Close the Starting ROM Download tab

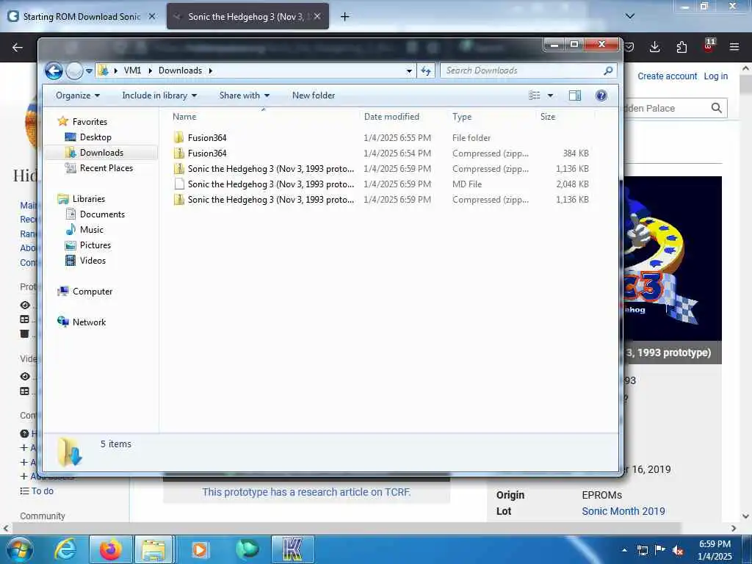pyautogui.click(x=152, y=16)
